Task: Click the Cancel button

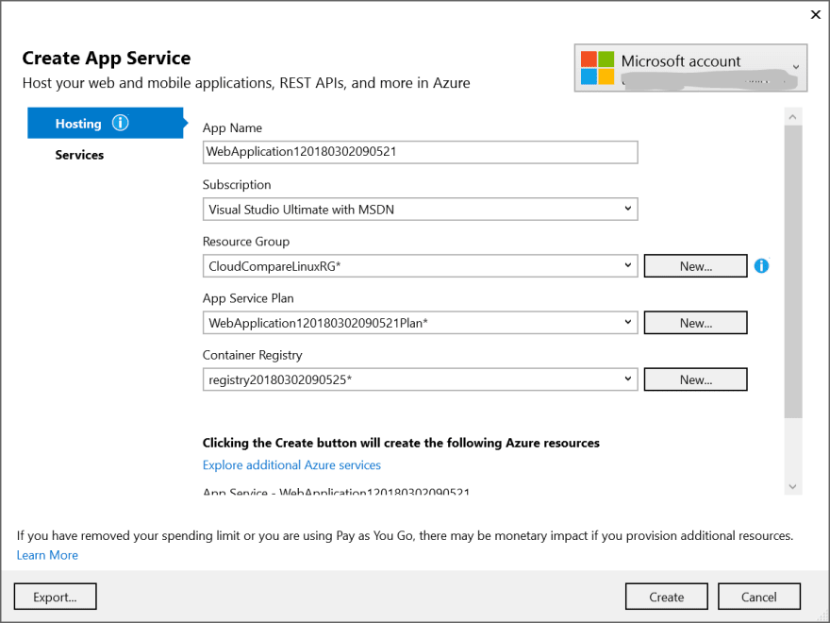Action: coord(758,597)
